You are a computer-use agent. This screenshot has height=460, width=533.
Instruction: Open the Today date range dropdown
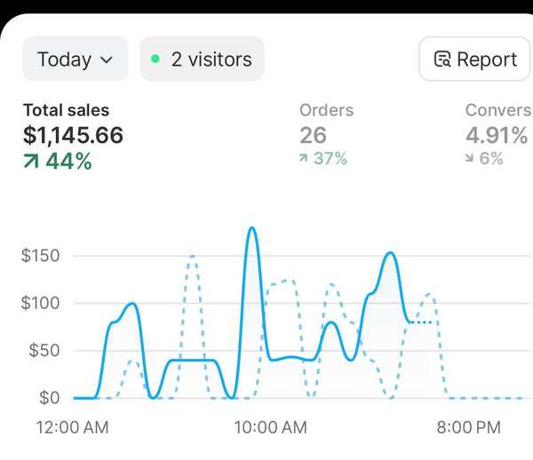tap(75, 59)
